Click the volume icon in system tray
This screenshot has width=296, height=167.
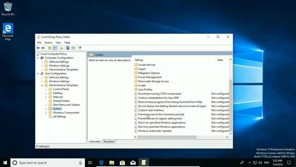coord(260,163)
